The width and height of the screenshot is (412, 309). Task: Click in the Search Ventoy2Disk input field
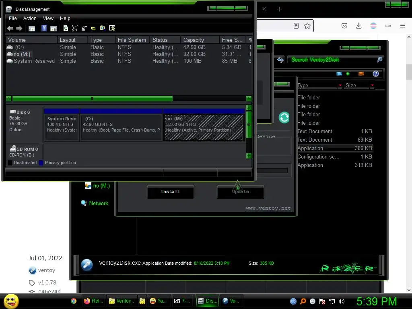point(332,60)
